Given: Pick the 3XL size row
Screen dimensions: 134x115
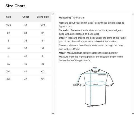Looking at the screenshot, I should coord(26,79).
